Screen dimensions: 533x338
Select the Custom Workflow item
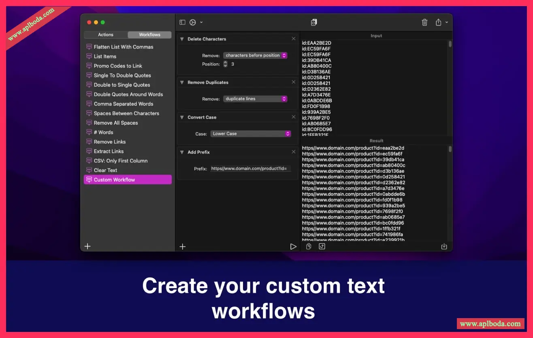pos(128,180)
